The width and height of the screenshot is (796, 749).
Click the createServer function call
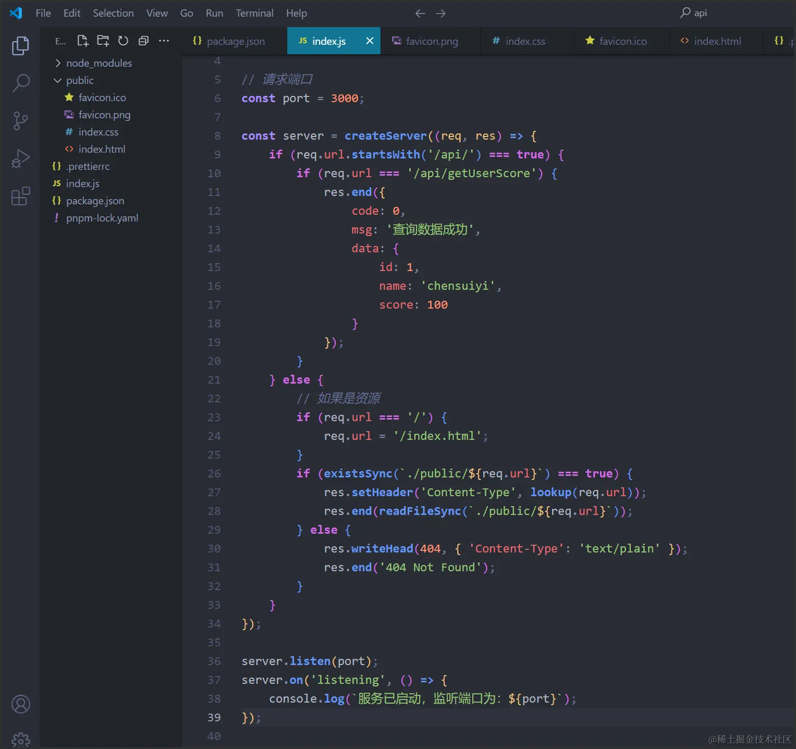(386, 136)
